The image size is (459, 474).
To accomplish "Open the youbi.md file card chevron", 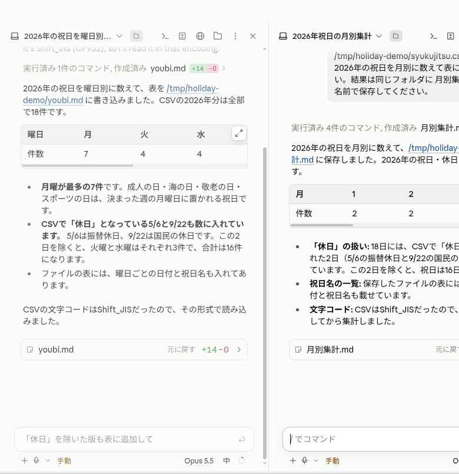I will [x=239, y=350].
